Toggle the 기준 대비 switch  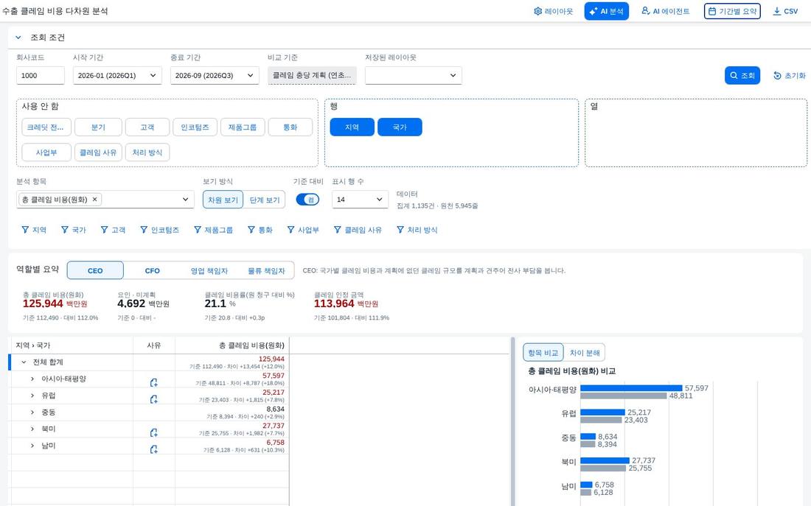(x=307, y=200)
